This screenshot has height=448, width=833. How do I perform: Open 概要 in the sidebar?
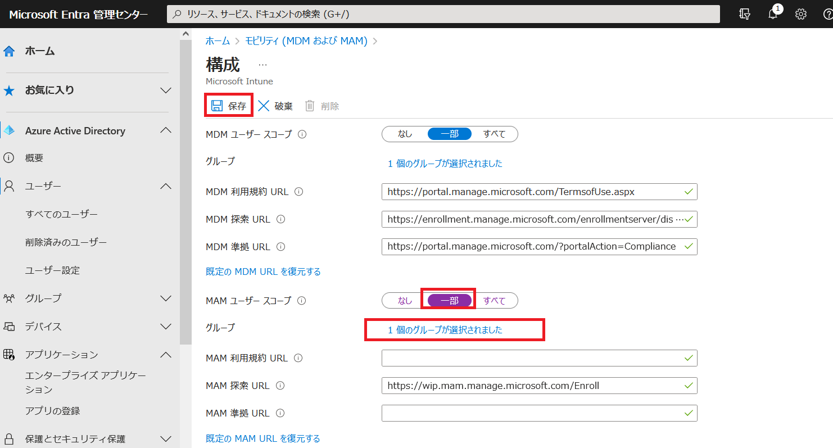point(34,159)
